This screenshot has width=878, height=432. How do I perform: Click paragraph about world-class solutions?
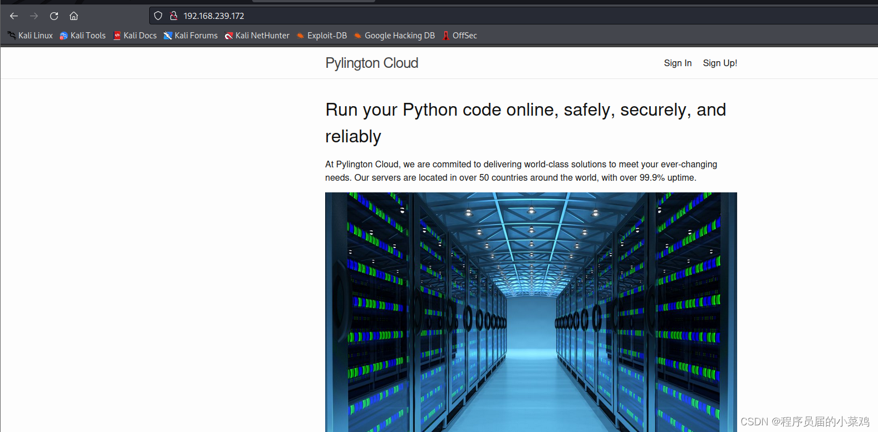(x=521, y=171)
